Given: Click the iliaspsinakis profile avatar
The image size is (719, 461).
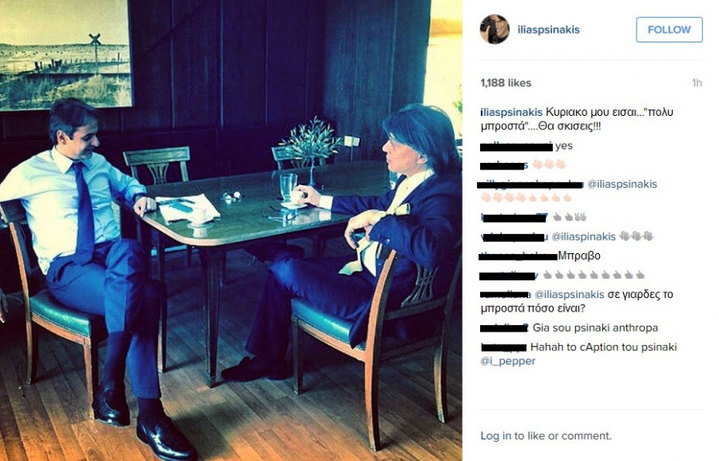Looking at the screenshot, I should (495, 30).
